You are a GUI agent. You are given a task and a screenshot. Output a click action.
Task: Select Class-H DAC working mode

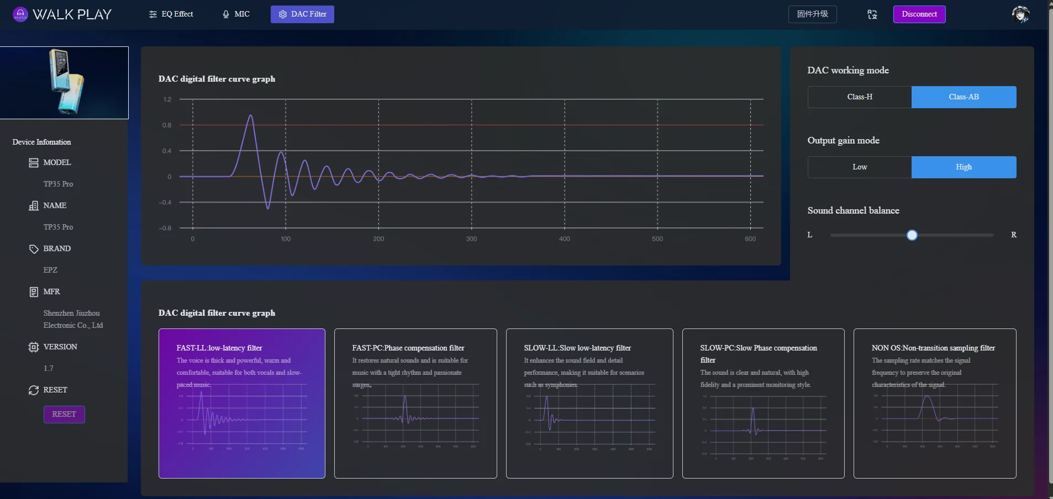click(x=860, y=97)
